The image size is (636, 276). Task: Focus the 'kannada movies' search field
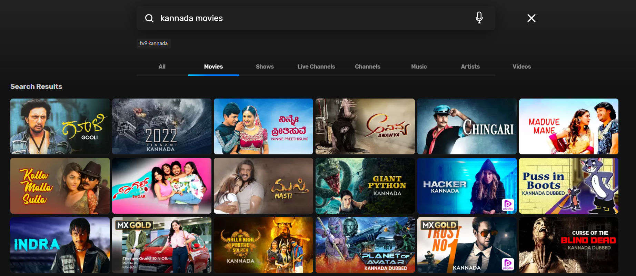click(x=316, y=18)
